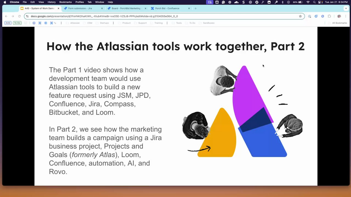The image size is (351, 197).
Task: Open the Extensions puzzle-piece menu
Action: pyautogui.click(x=329, y=16)
